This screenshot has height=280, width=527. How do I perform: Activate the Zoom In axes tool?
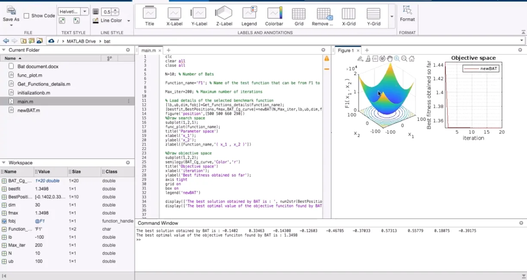397,59
